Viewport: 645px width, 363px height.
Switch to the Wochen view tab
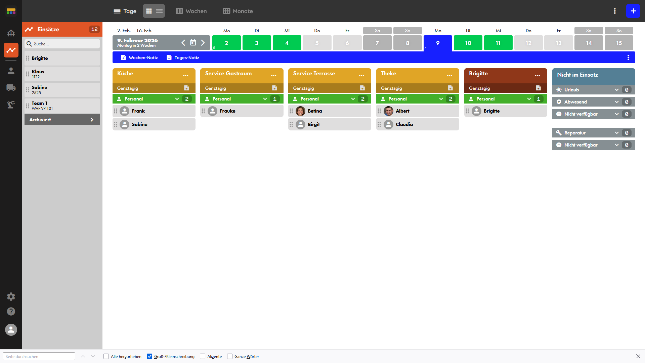click(191, 11)
